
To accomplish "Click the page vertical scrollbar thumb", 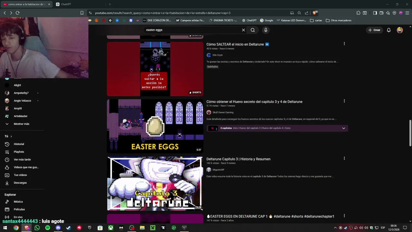I will click(x=410, y=133).
